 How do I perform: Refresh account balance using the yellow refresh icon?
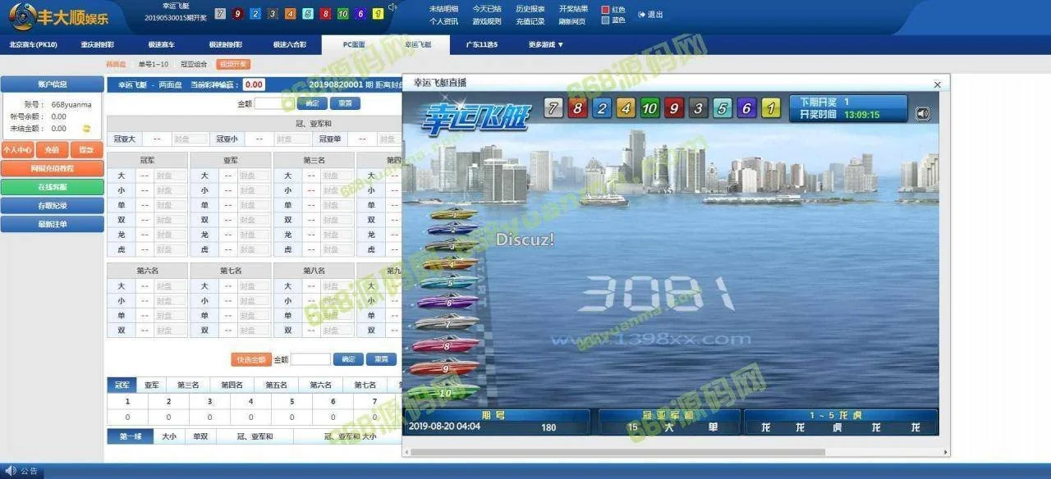click(x=85, y=128)
